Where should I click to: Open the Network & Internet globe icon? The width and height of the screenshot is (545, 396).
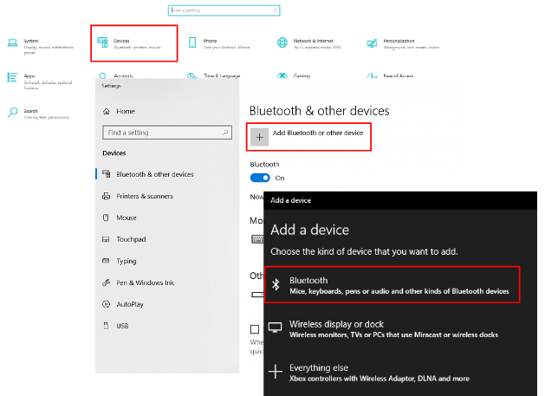pyautogui.click(x=282, y=42)
